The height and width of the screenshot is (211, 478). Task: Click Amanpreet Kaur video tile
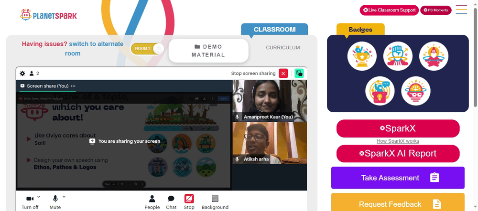pos(270,100)
